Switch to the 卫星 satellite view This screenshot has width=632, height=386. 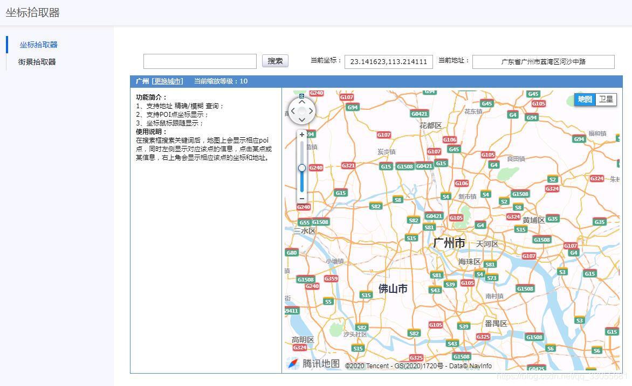(x=606, y=99)
